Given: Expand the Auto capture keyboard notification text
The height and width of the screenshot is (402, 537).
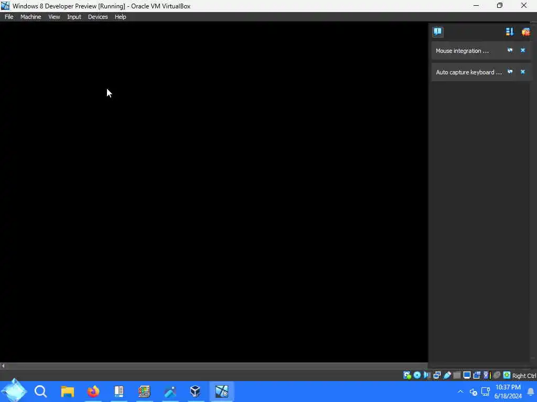Looking at the screenshot, I should [468, 72].
